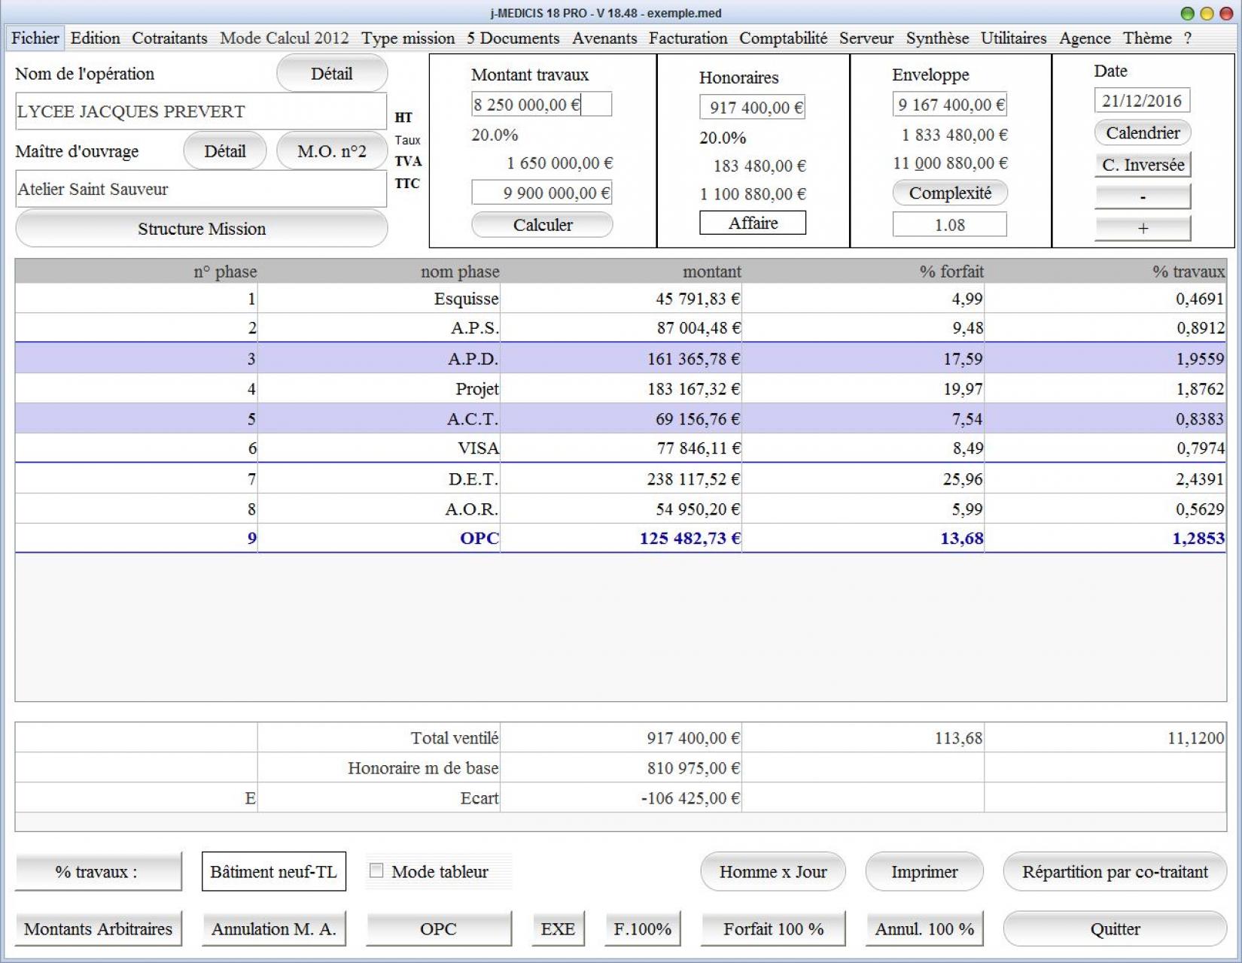Image resolution: width=1242 pixels, height=963 pixels.
Task: Open Répartition par co-traitant
Action: 1115,872
